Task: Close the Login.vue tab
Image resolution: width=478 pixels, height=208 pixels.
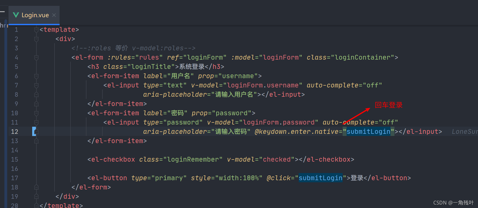Action: click(x=54, y=15)
